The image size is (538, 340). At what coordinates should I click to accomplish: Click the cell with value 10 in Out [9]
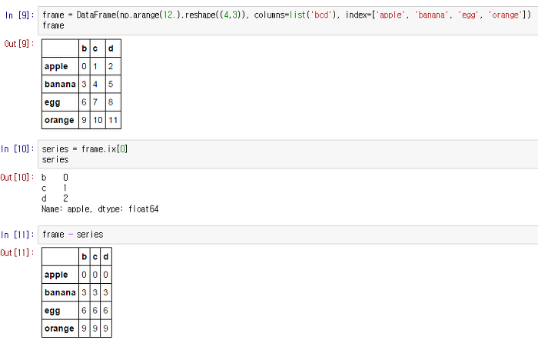pos(98,120)
